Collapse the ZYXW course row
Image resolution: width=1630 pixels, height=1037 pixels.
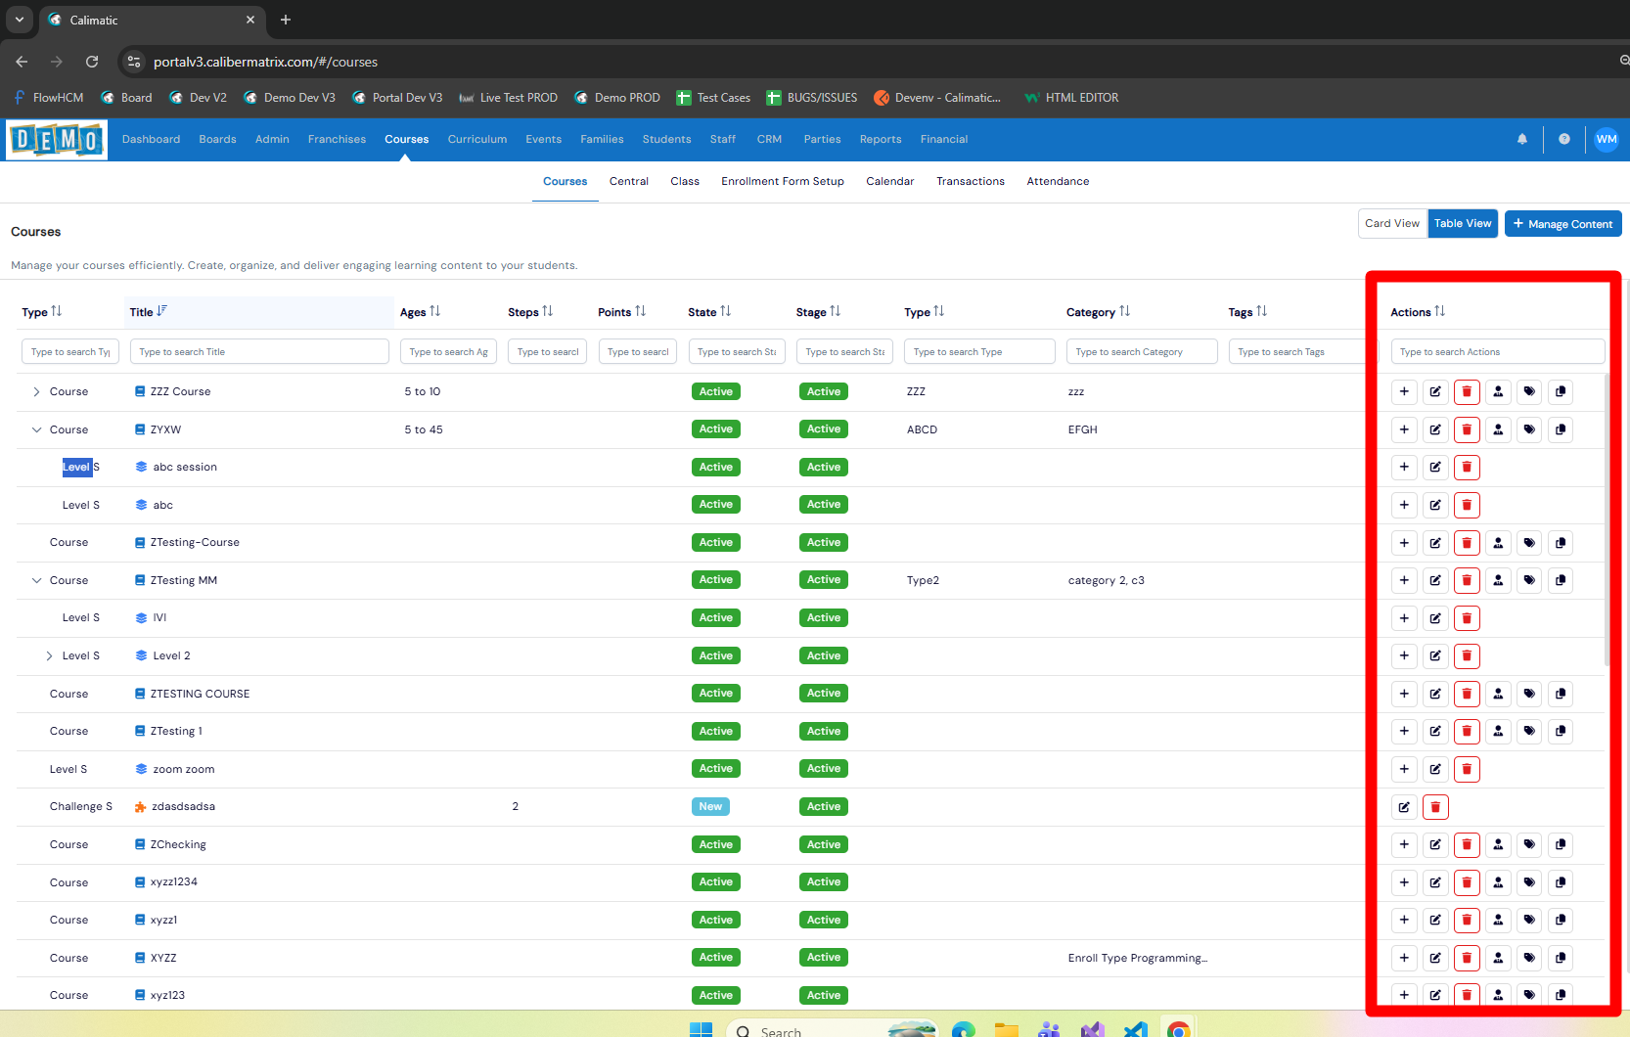[x=36, y=429]
